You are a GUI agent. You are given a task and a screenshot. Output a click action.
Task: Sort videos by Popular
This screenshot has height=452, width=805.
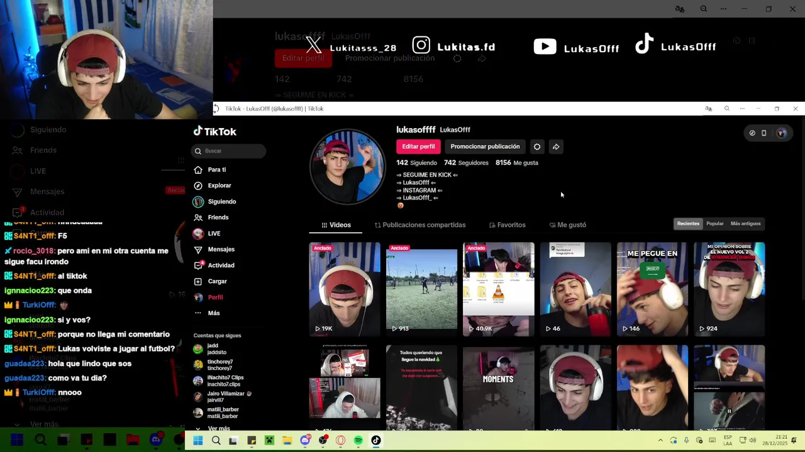[714, 223]
